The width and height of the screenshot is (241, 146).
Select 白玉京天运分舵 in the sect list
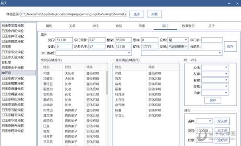coord(18,57)
